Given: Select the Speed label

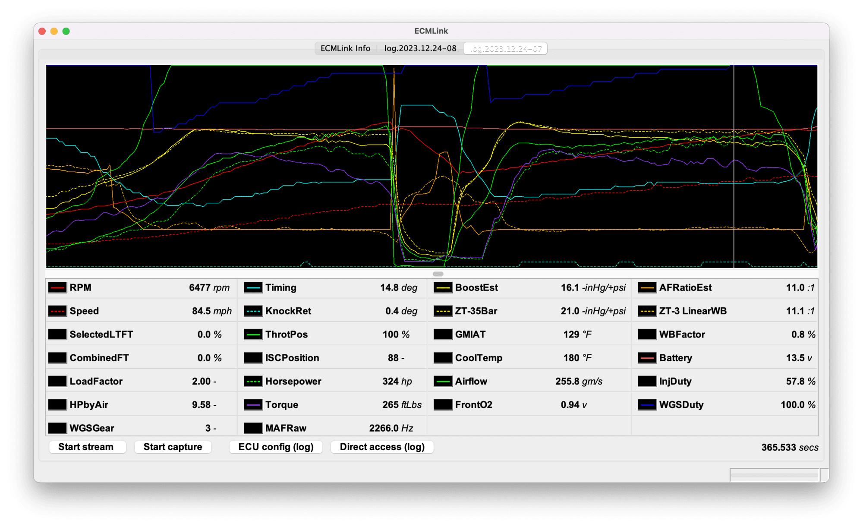Looking at the screenshot, I should coord(84,311).
